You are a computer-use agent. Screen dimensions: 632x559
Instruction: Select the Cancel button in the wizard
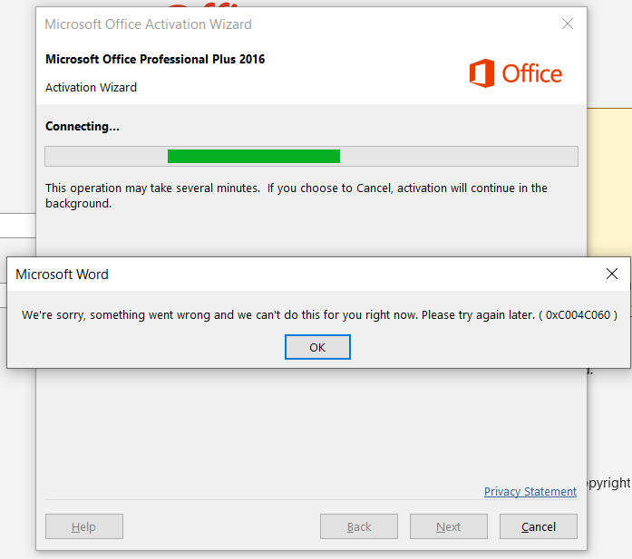click(x=539, y=526)
